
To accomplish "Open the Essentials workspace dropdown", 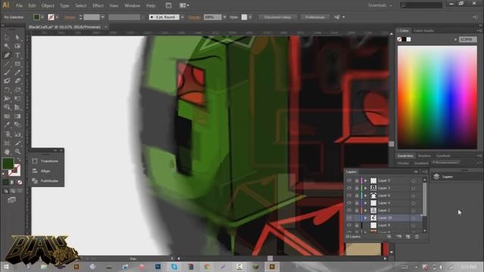I will (x=380, y=5).
